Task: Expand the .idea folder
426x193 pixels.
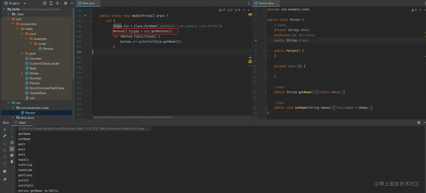Action: pos(8,14)
